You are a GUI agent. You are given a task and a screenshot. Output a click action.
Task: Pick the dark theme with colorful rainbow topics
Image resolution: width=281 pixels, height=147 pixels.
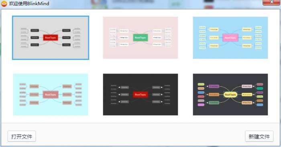230,94
